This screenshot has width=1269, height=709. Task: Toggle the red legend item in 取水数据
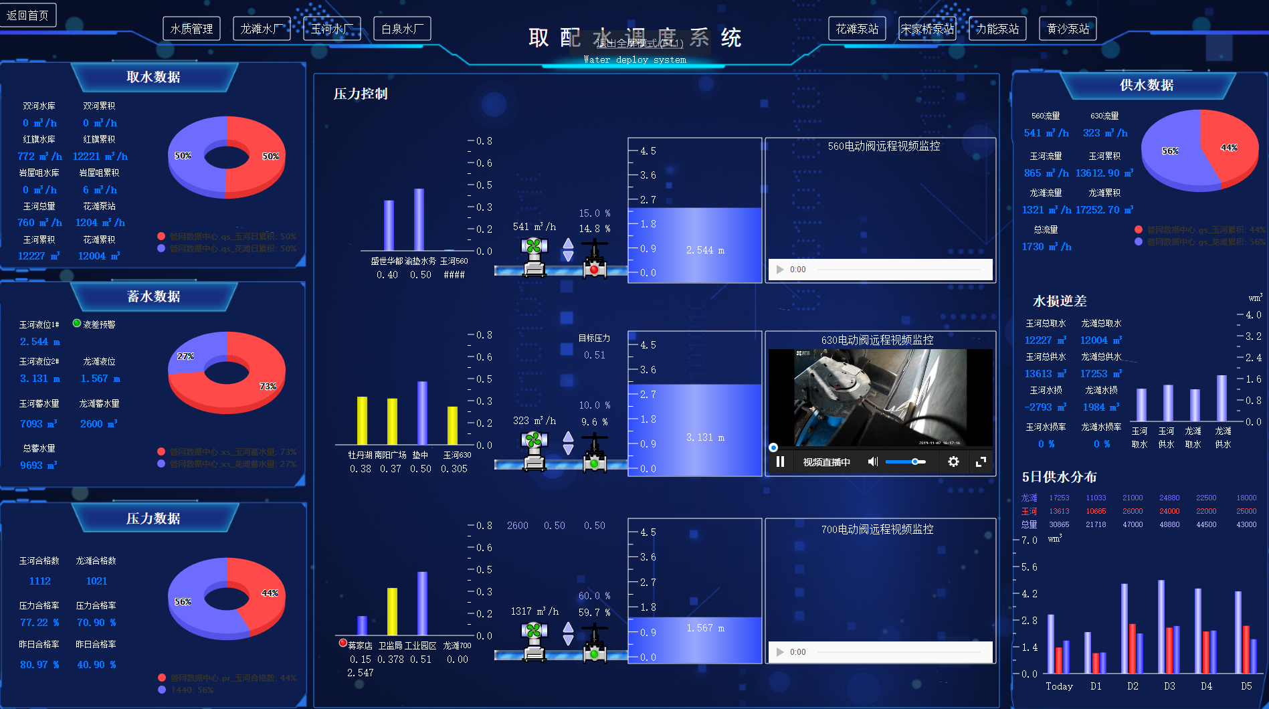[161, 236]
